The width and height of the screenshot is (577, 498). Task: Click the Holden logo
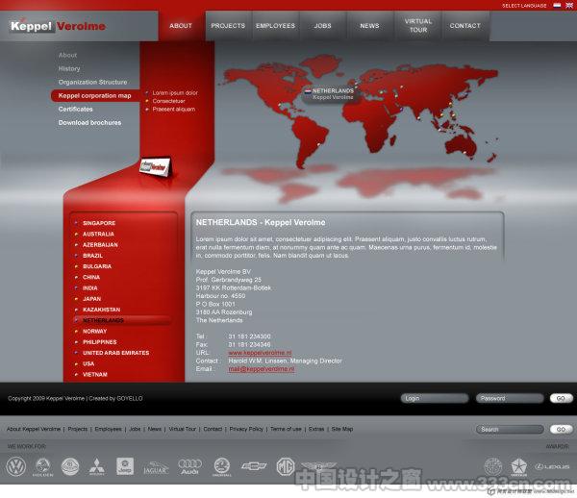coord(42,467)
